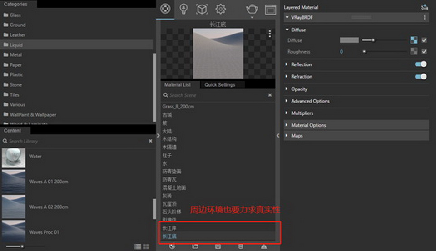Switch to the Lights bulb icon
436x251 pixels.
pos(183,9)
